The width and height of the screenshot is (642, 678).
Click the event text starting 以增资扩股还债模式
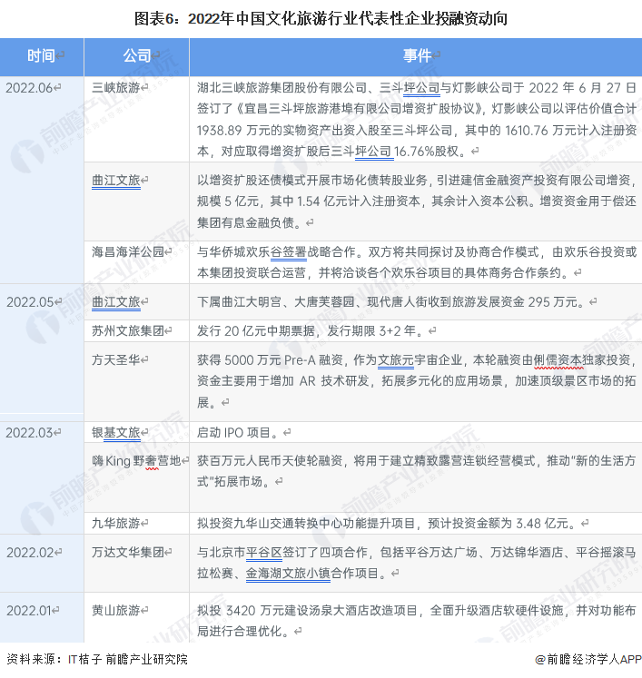(x=417, y=201)
